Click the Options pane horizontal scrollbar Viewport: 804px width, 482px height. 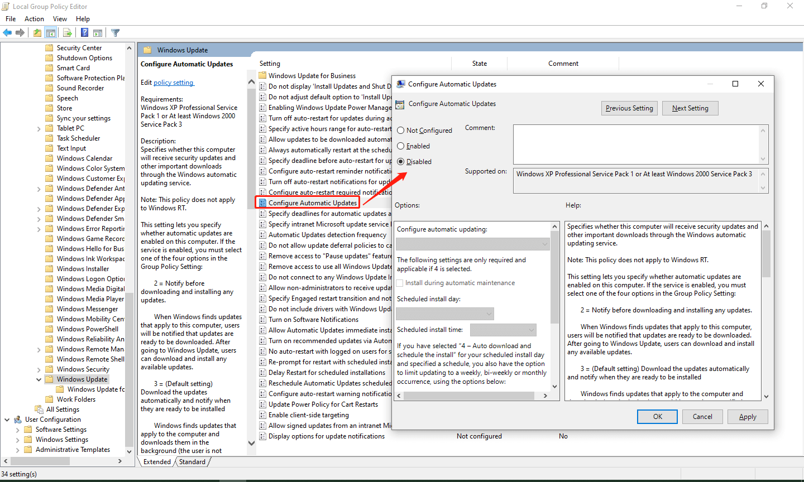pos(473,396)
